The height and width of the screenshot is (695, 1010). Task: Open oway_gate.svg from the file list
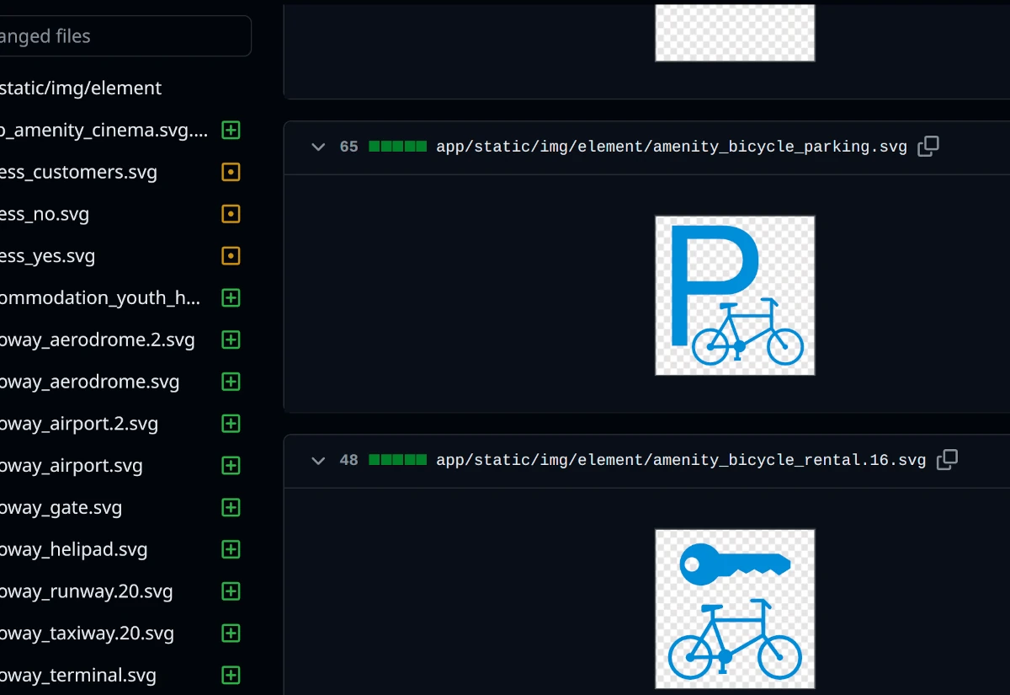click(x=61, y=508)
